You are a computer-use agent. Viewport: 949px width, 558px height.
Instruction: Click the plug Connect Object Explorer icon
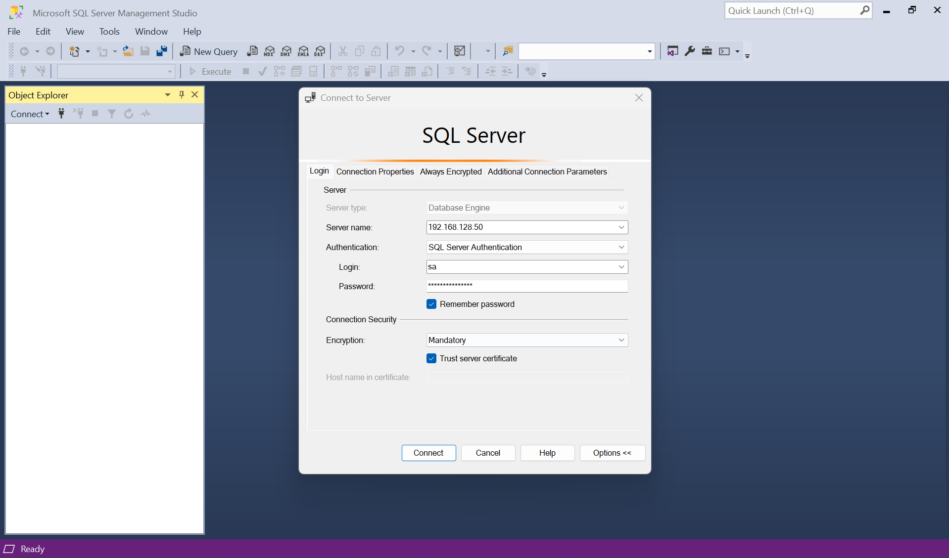61,114
